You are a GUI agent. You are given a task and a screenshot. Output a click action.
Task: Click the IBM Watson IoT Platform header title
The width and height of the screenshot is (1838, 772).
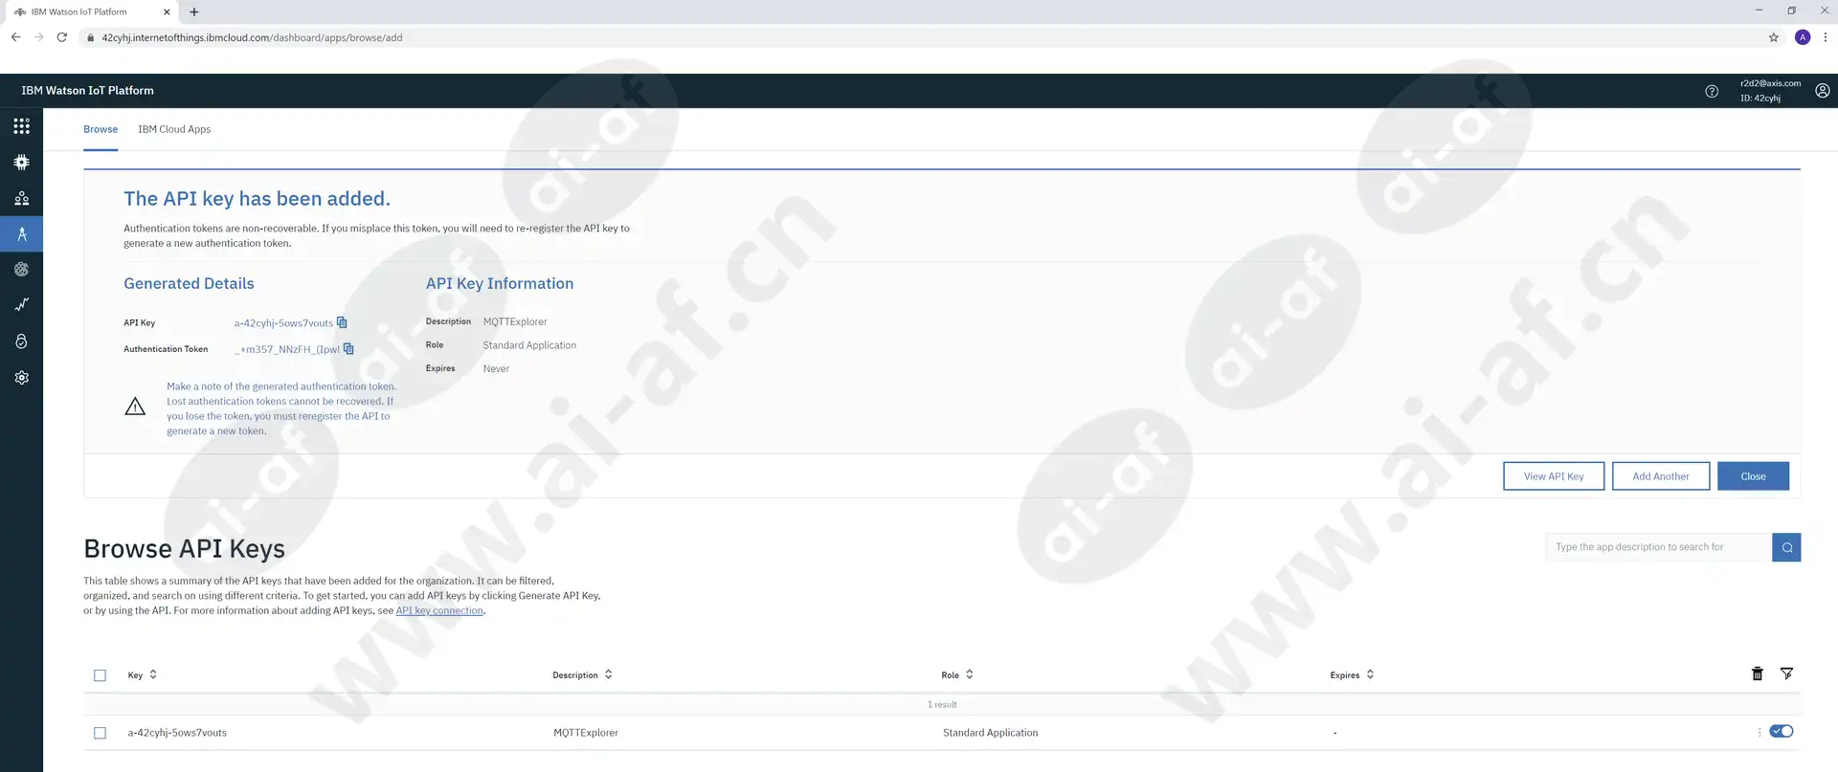[87, 91]
